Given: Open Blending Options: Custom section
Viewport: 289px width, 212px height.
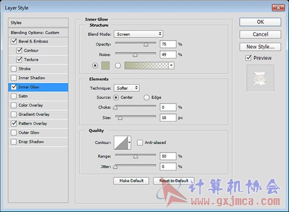Looking at the screenshot, I should point(38,32).
